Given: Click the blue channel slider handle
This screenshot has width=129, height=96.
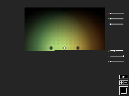Looking at the screenshot, I should (110, 24).
